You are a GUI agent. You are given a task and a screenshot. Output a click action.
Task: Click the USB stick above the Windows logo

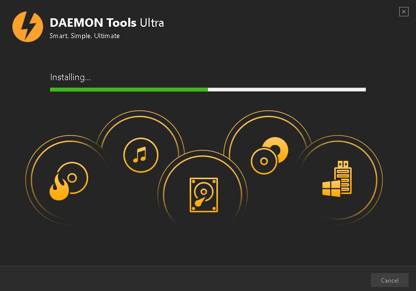pos(343,176)
